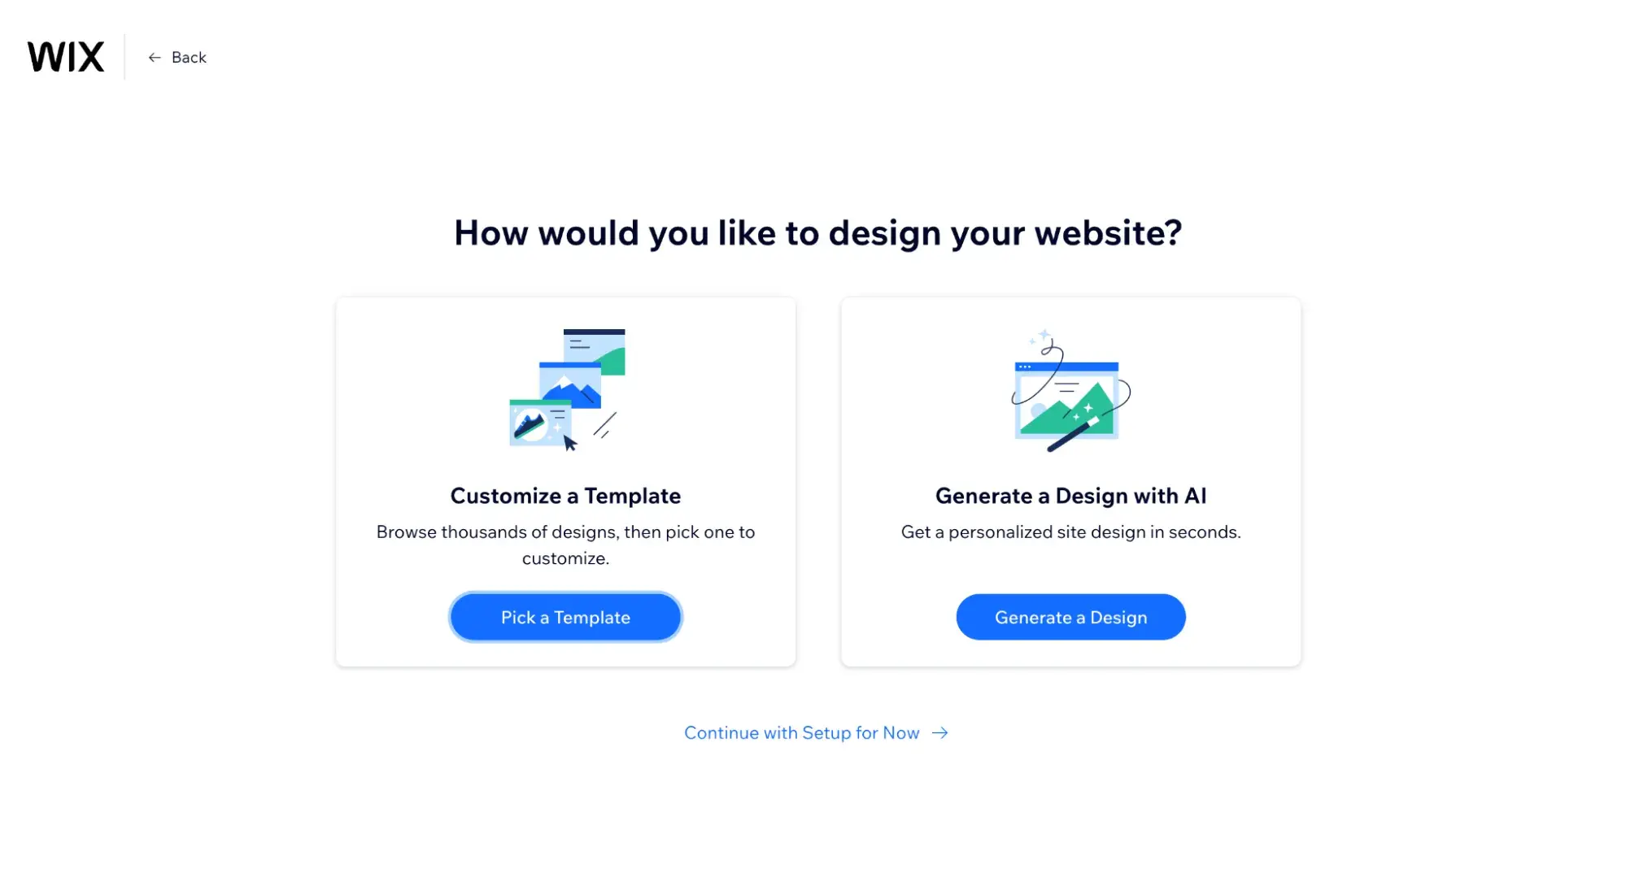1626x894 pixels.
Task: Select Generate a Design button
Action: click(1070, 617)
